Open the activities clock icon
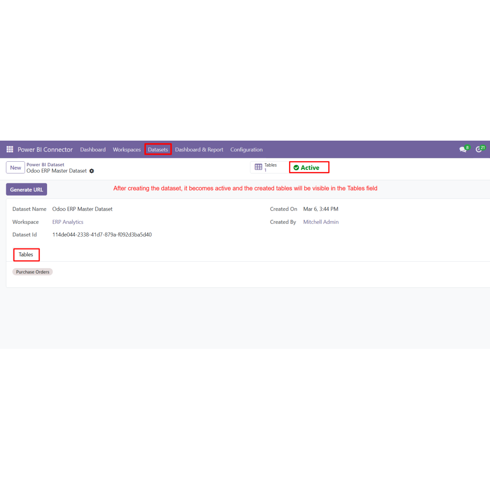Image resolution: width=490 pixels, height=490 pixels. click(x=479, y=149)
